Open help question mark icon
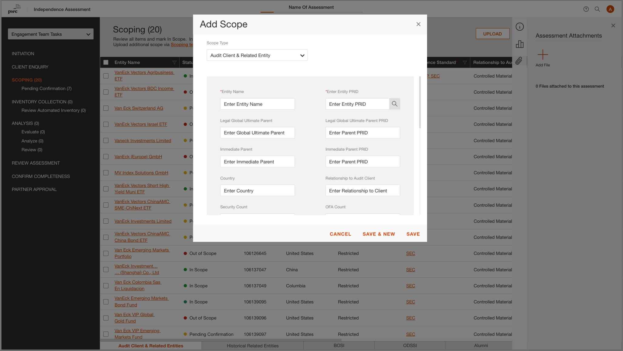Screen dimensions: 623x351 [586, 9]
